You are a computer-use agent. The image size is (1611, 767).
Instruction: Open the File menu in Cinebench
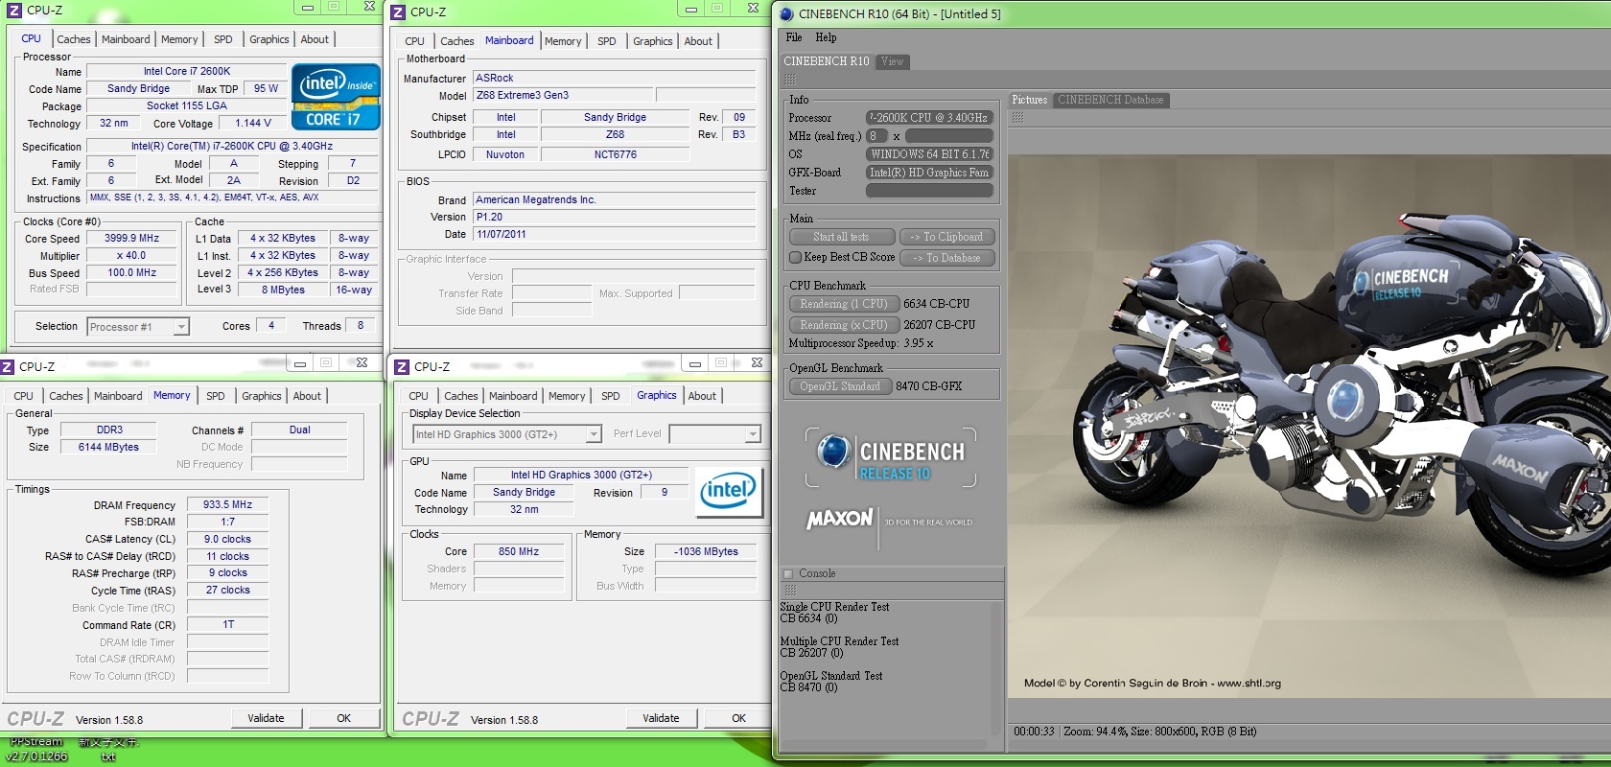point(794,37)
